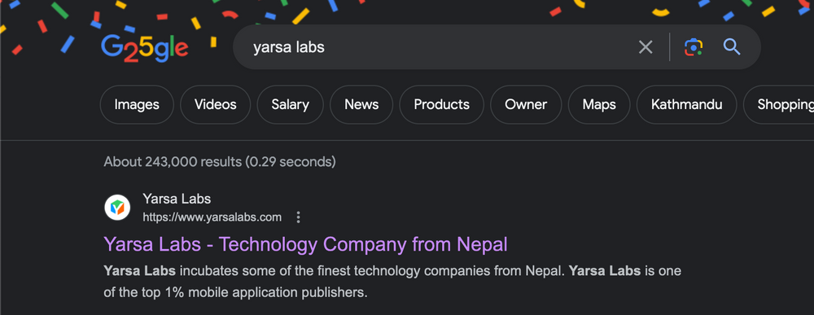Screen dimensions: 814x315
Task: Pick the Kathmandu filter chip
Action: [686, 105]
